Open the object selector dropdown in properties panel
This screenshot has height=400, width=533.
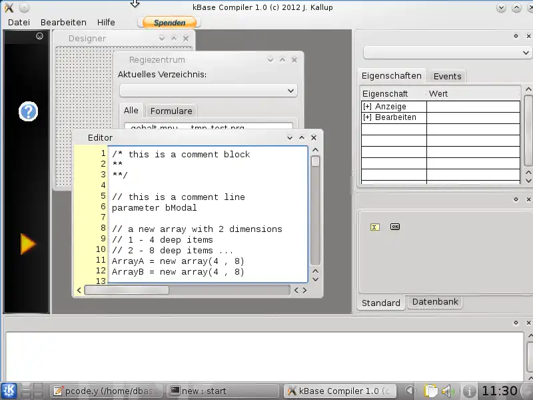pos(447,53)
